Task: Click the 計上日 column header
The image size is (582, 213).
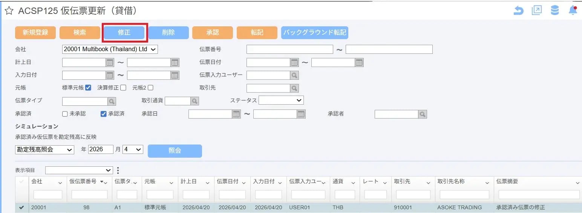Action: [x=189, y=181]
